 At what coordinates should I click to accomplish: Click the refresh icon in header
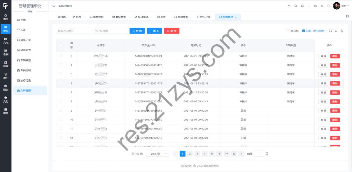[x=329, y=6]
